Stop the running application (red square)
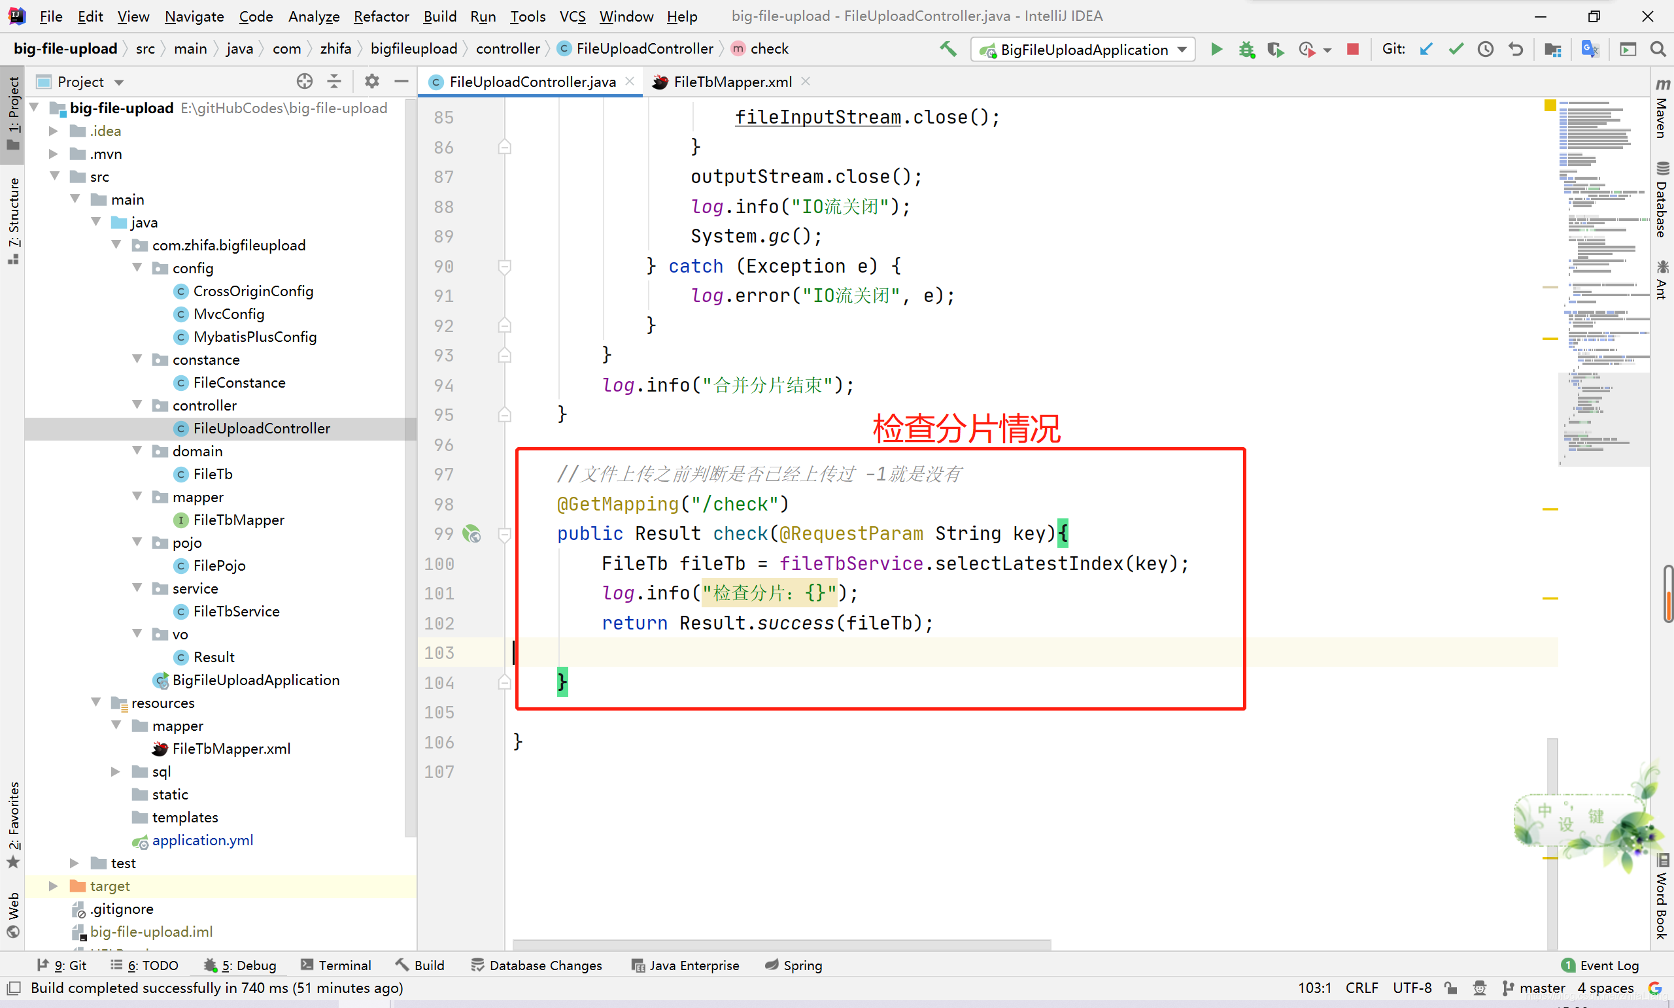The width and height of the screenshot is (1674, 1008). (1353, 49)
